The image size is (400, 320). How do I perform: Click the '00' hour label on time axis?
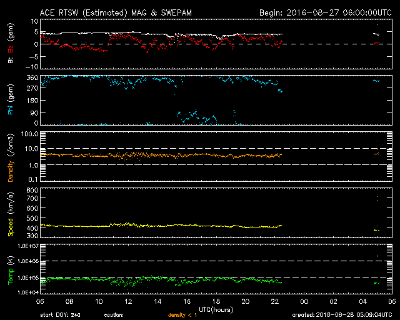click(x=304, y=302)
